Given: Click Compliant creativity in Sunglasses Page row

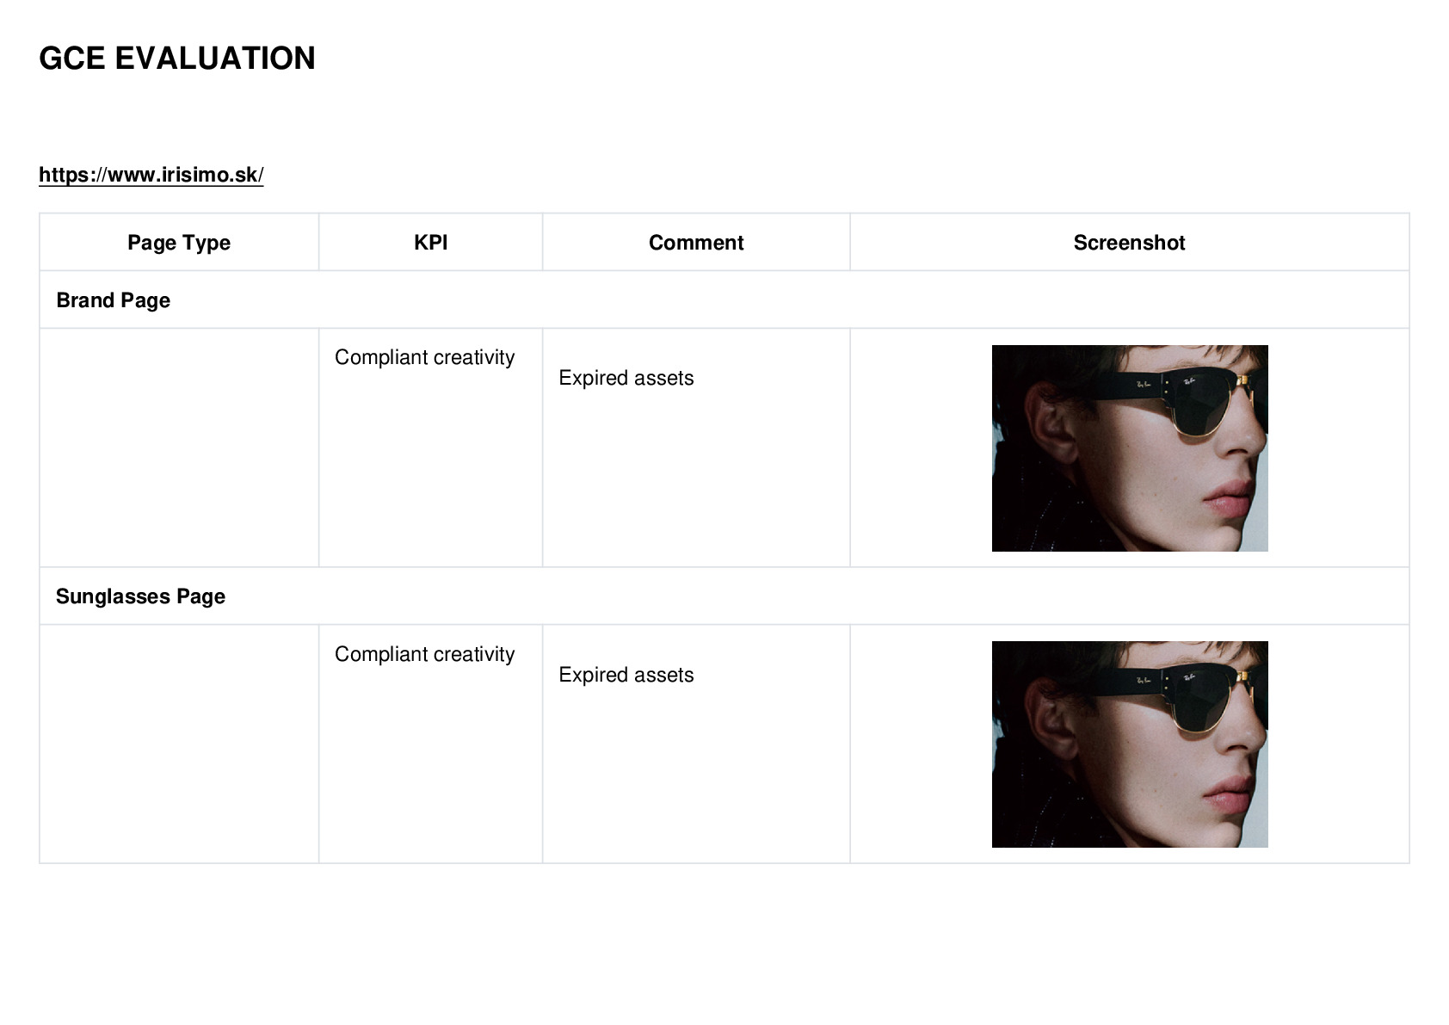Looking at the screenshot, I should pyautogui.click(x=424, y=654).
